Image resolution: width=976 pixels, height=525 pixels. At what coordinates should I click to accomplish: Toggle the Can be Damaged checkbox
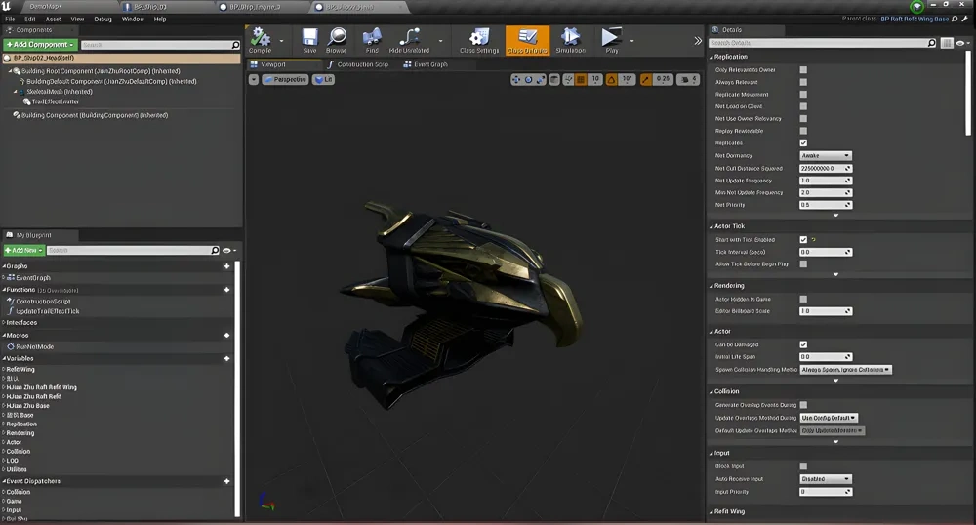tap(803, 344)
